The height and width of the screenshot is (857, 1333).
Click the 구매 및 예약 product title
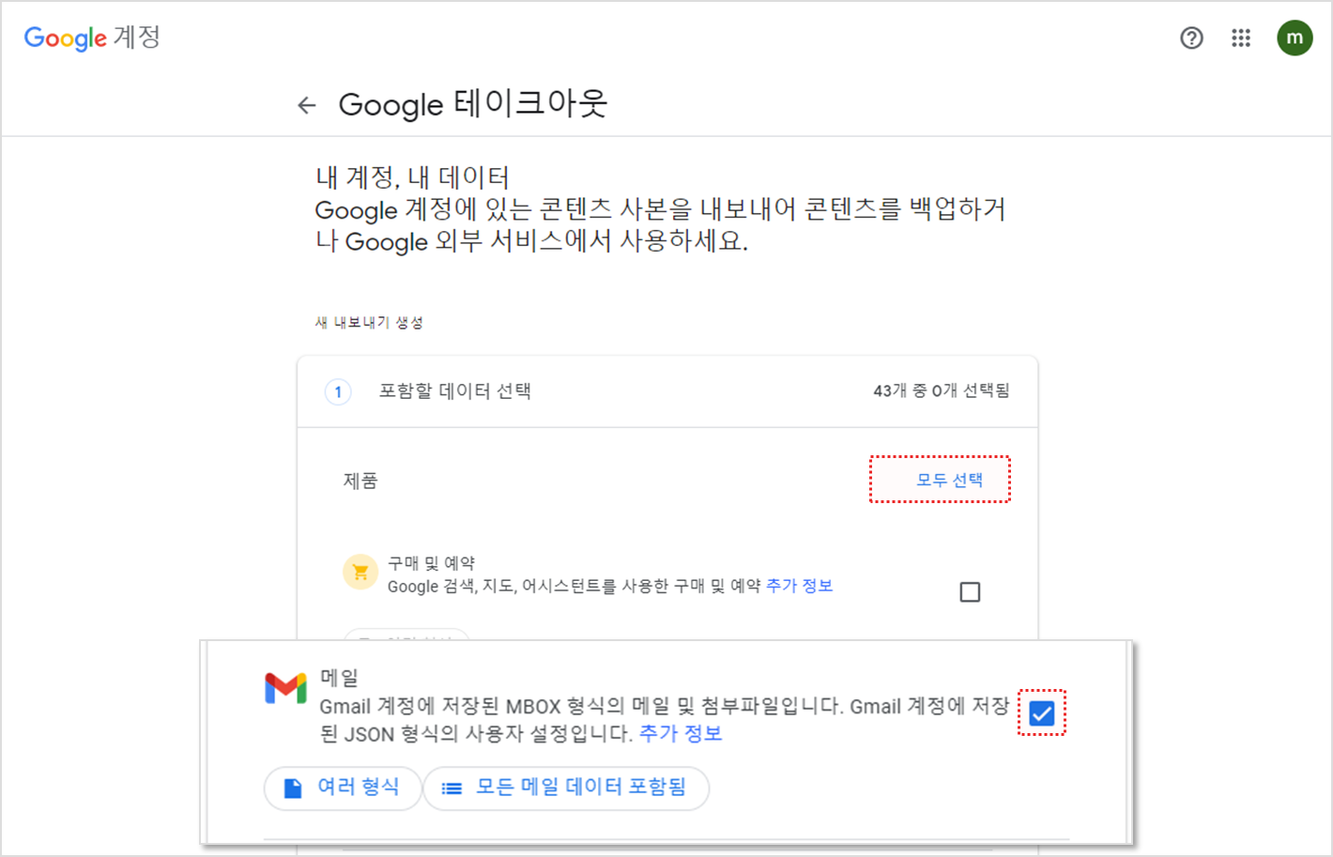pyautogui.click(x=431, y=563)
